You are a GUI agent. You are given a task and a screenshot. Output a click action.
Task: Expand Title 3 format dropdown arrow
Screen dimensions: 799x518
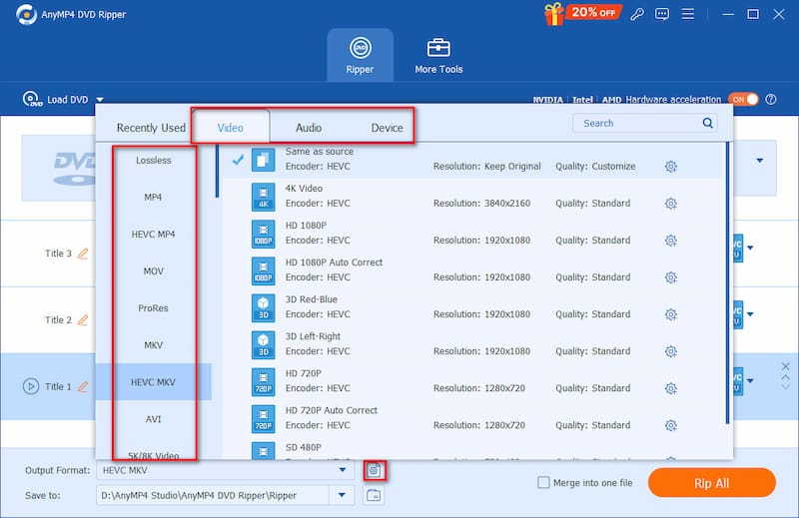point(750,249)
